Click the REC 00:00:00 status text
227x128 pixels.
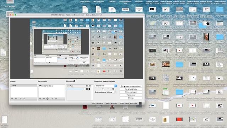[112, 103]
